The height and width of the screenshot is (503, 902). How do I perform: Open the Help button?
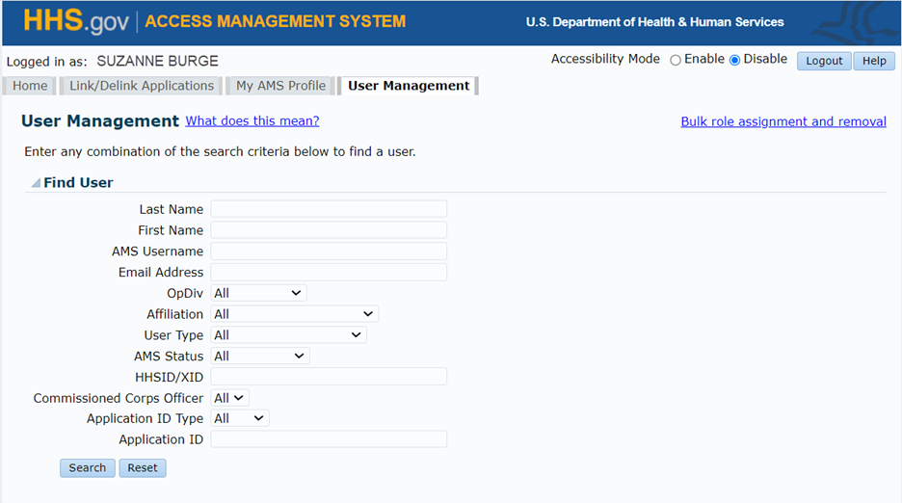[x=874, y=61]
